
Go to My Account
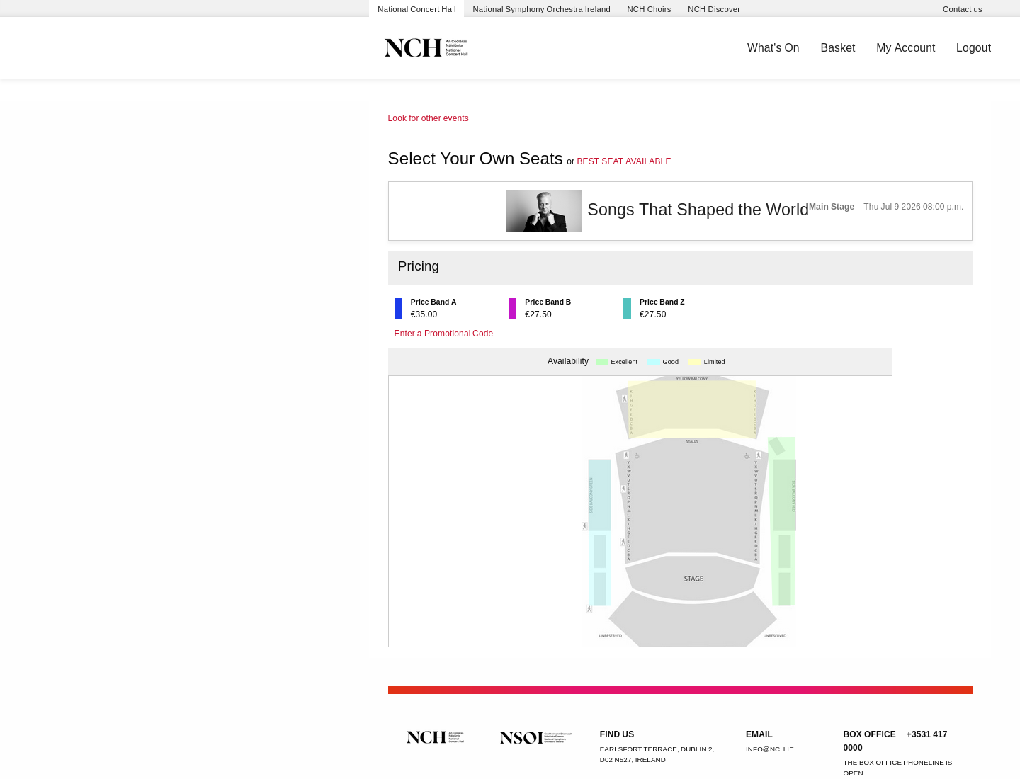(x=905, y=48)
